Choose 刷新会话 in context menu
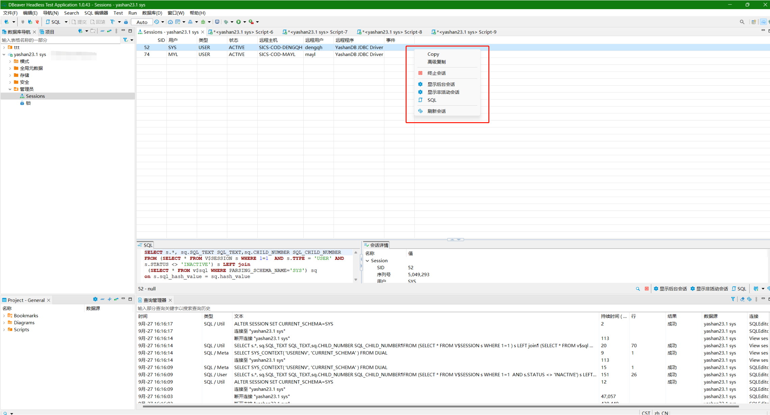 [x=447, y=111]
